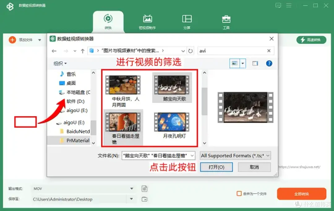Open the 短视频制作 tab
Viewport: 334px width, 211px height.
tap(147, 22)
